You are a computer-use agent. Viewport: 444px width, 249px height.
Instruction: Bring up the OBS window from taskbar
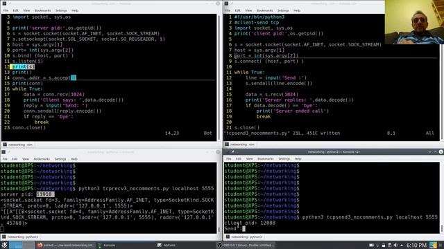(x=246, y=245)
